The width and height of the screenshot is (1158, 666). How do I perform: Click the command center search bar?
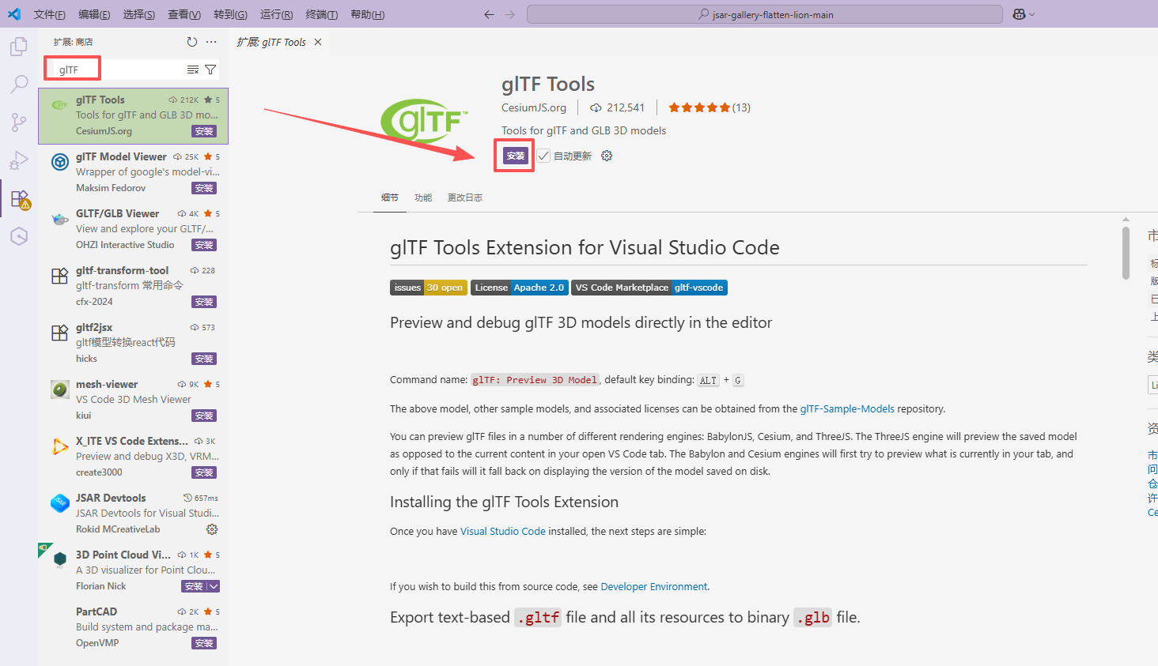(x=765, y=14)
